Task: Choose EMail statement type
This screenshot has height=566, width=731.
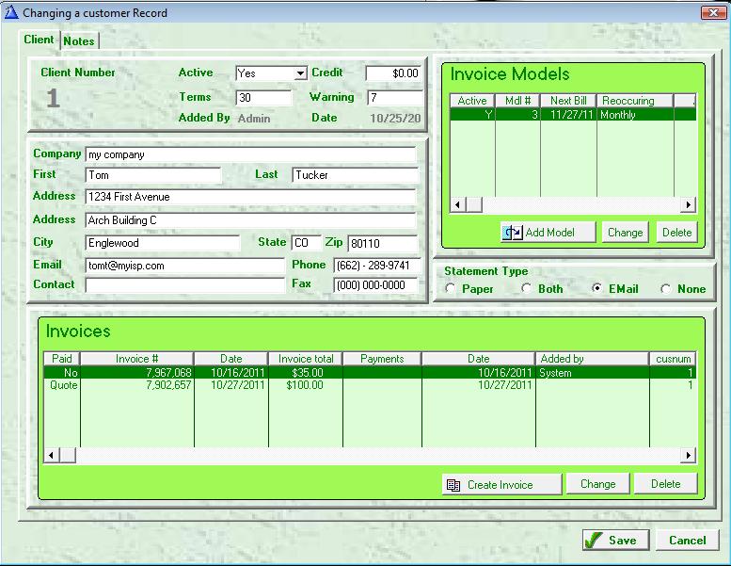Action: (x=598, y=289)
